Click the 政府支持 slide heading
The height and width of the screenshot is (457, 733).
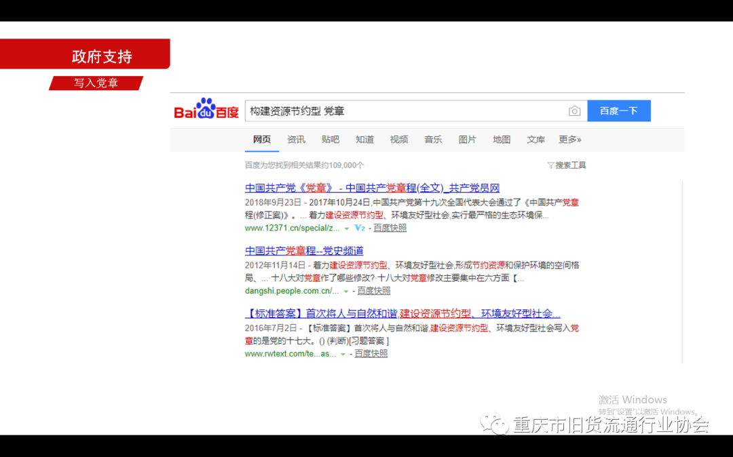[x=102, y=56]
